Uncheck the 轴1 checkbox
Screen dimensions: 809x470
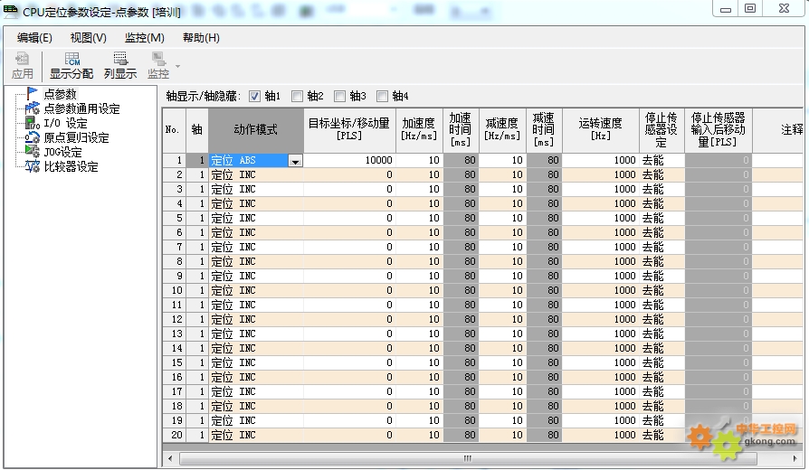(x=254, y=96)
